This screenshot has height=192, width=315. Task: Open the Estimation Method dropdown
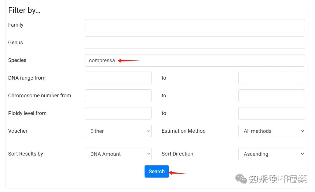click(272, 131)
